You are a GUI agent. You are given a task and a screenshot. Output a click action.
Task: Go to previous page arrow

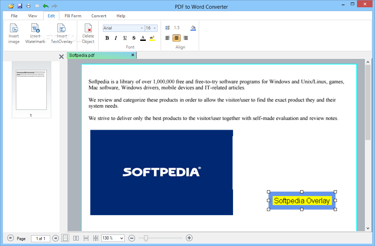point(10,238)
